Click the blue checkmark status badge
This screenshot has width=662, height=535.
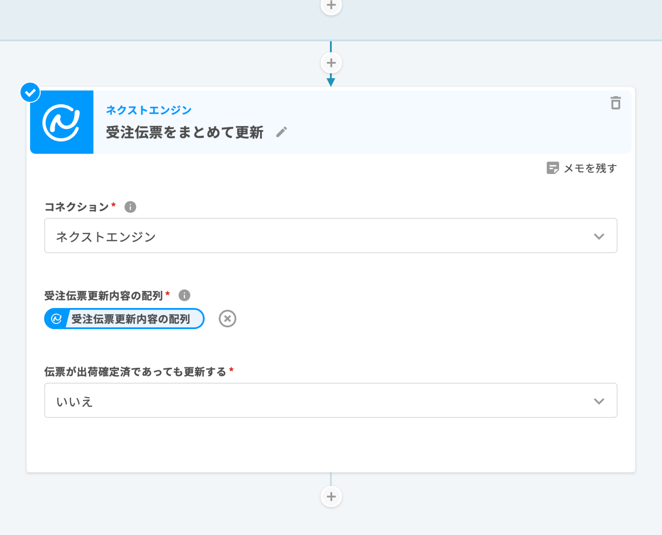coord(30,93)
